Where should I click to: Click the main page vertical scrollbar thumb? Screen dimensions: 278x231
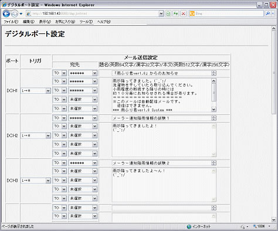tap(274, 72)
